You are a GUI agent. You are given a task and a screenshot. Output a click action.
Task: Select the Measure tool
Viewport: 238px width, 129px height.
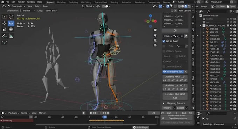click(x=11, y=36)
